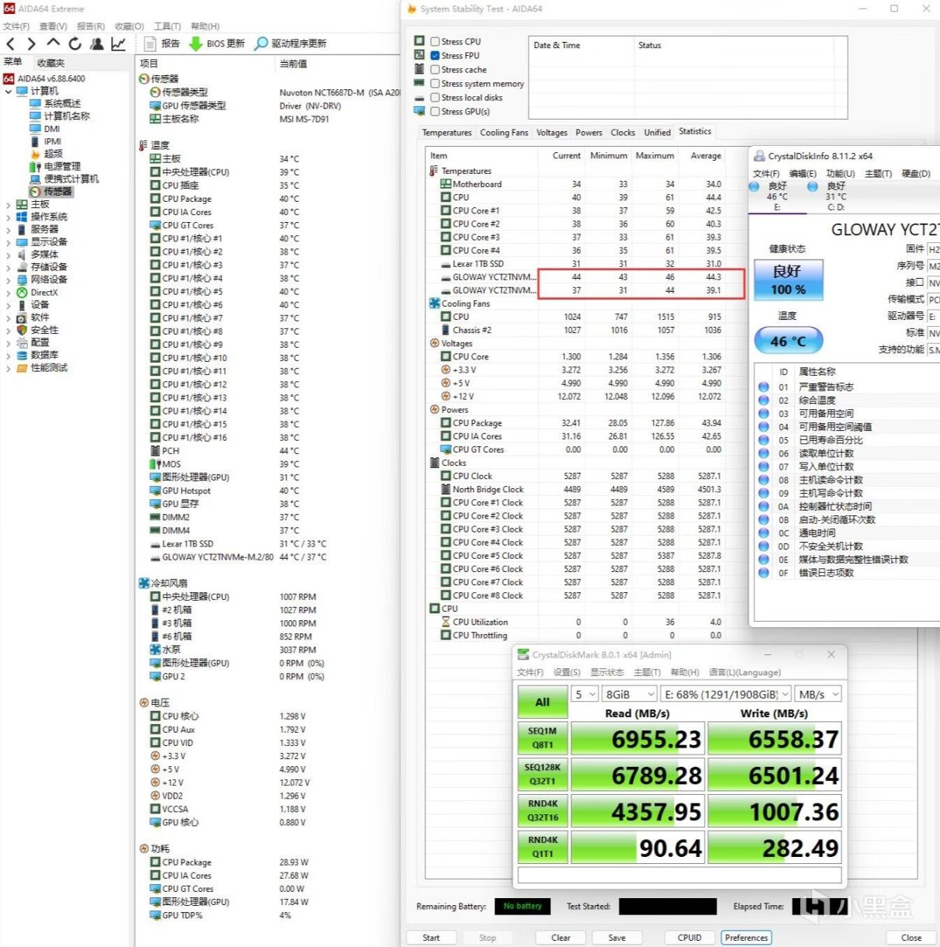This screenshot has width=940, height=947.
Task: Enable the Stress CPU checkbox
Action: pos(435,42)
